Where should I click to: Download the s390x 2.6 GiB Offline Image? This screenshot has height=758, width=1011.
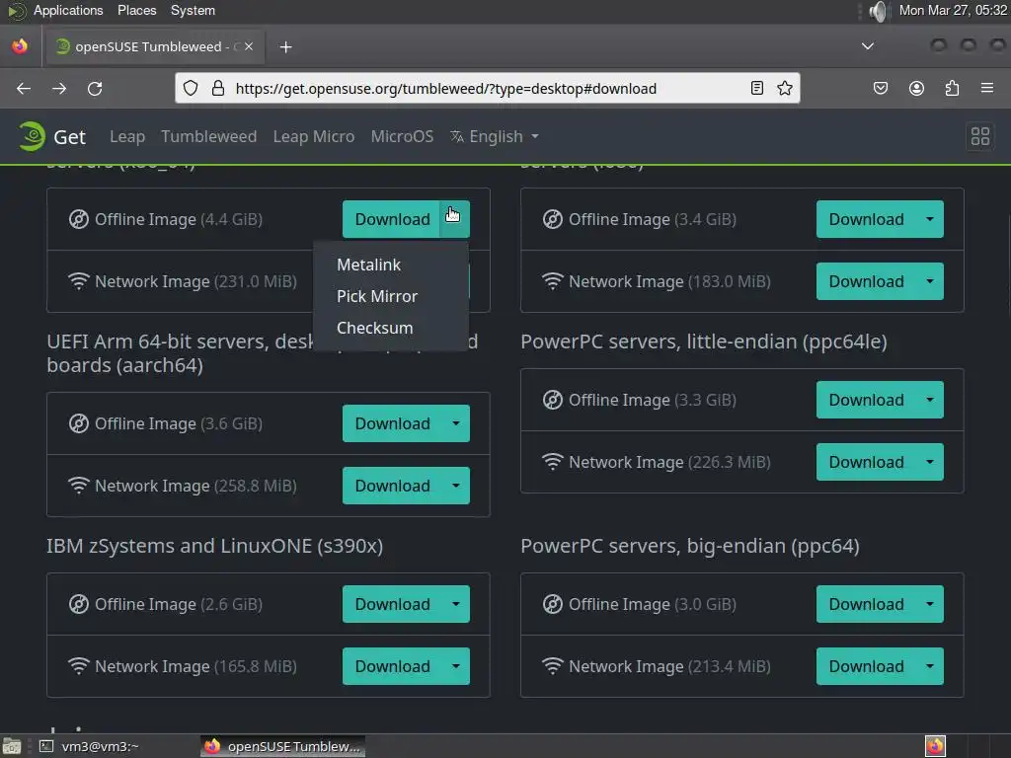[392, 604]
